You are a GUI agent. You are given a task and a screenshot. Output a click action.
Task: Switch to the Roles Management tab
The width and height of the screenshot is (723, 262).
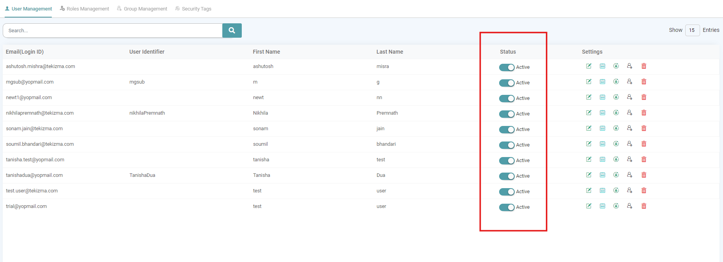[84, 9]
